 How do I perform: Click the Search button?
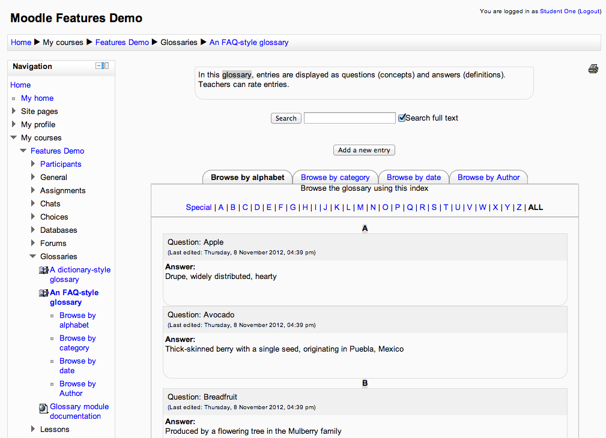point(286,118)
